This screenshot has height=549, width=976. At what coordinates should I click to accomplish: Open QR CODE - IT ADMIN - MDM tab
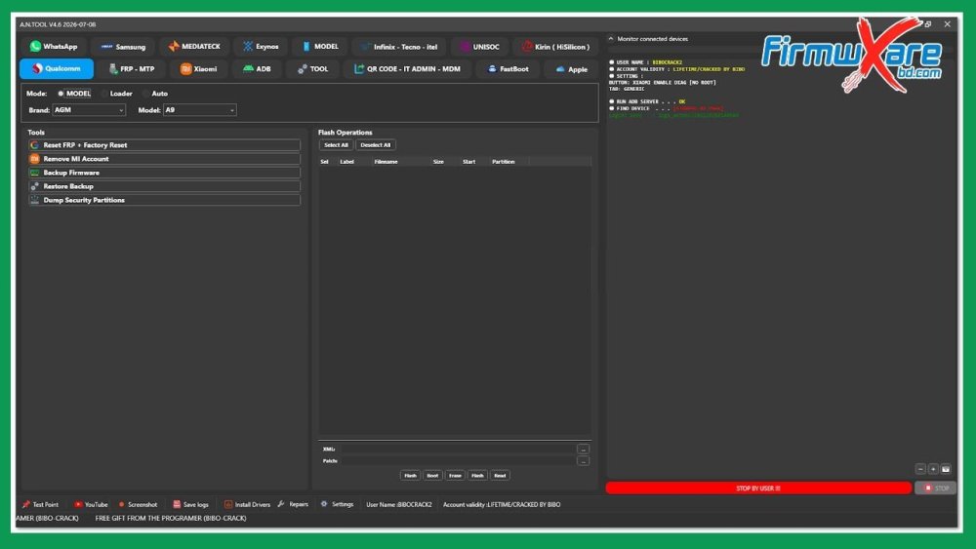tap(408, 69)
